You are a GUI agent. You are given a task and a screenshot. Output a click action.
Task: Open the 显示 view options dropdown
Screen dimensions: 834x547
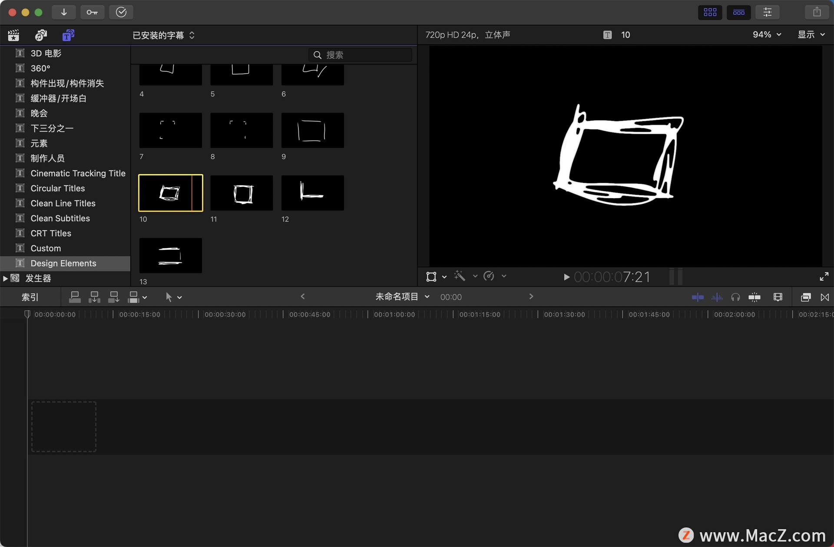pyautogui.click(x=811, y=35)
